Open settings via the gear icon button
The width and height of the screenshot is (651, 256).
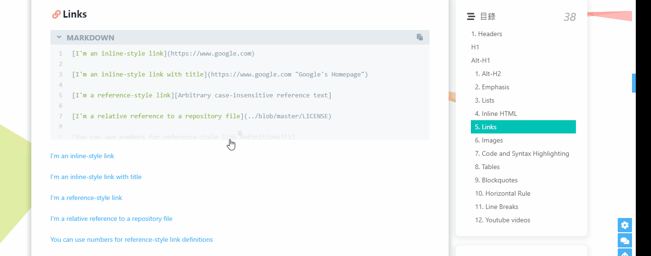point(625,225)
